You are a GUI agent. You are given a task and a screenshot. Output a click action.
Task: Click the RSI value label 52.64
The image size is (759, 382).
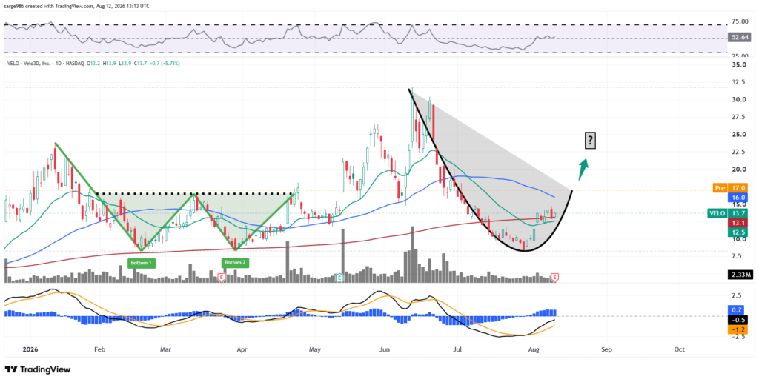click(x=740, y=37)
